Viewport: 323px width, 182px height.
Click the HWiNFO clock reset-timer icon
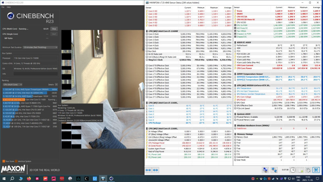[293, 170]
